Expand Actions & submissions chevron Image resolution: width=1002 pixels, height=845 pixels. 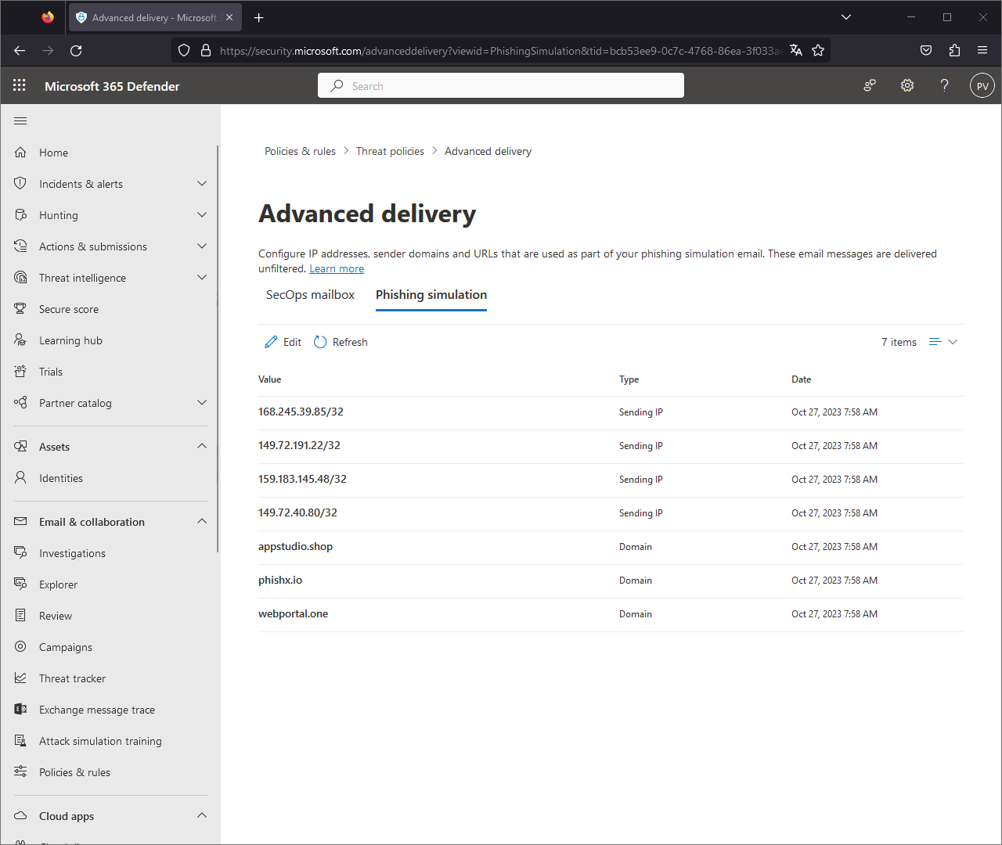(x=202, y=246)
